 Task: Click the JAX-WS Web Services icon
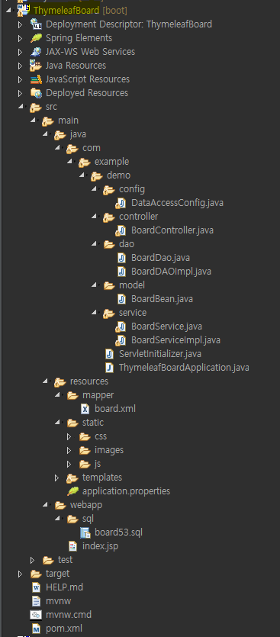click(x=36, y=52)
